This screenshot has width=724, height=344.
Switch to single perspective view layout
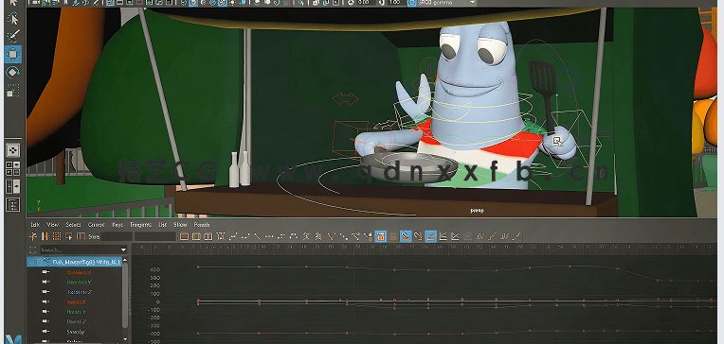(x=13, y=150)
